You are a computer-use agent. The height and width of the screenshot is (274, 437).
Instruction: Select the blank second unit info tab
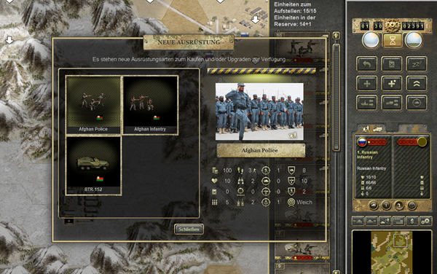[x=412, y=128]
